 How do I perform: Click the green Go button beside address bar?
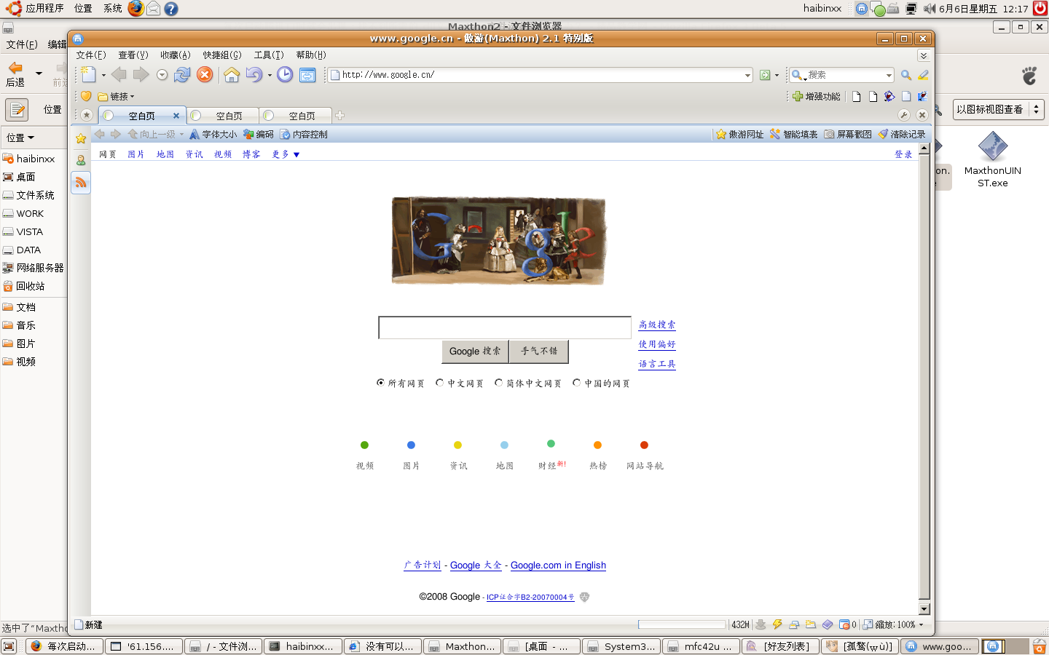click(765, 75)
